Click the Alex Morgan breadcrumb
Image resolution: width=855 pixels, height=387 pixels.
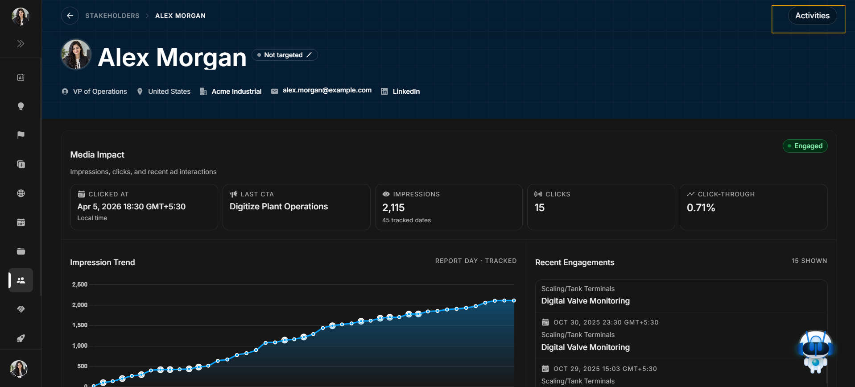pos(180,16)
